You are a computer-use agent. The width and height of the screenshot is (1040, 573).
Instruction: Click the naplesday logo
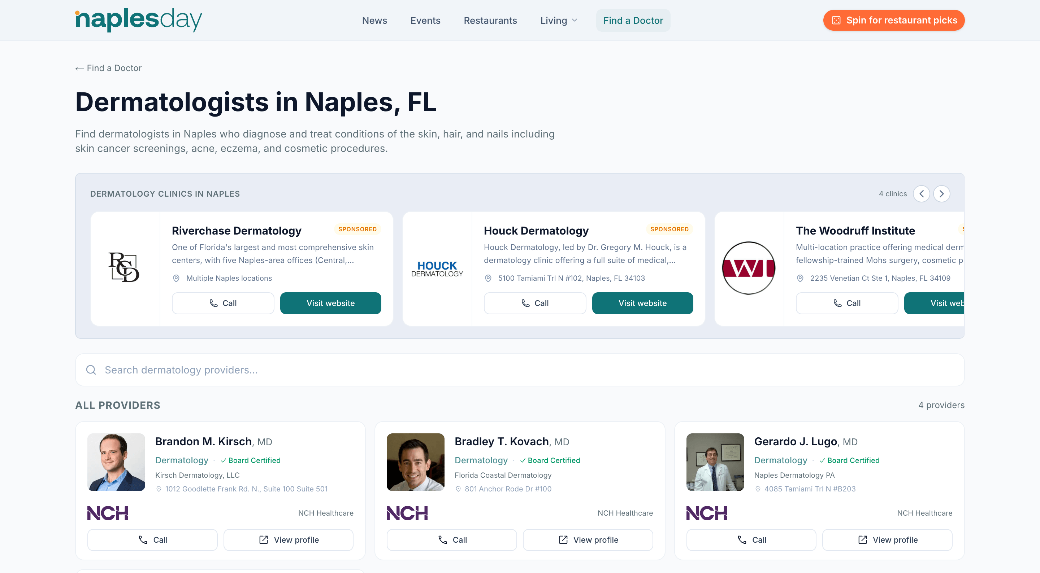point(138,20)
